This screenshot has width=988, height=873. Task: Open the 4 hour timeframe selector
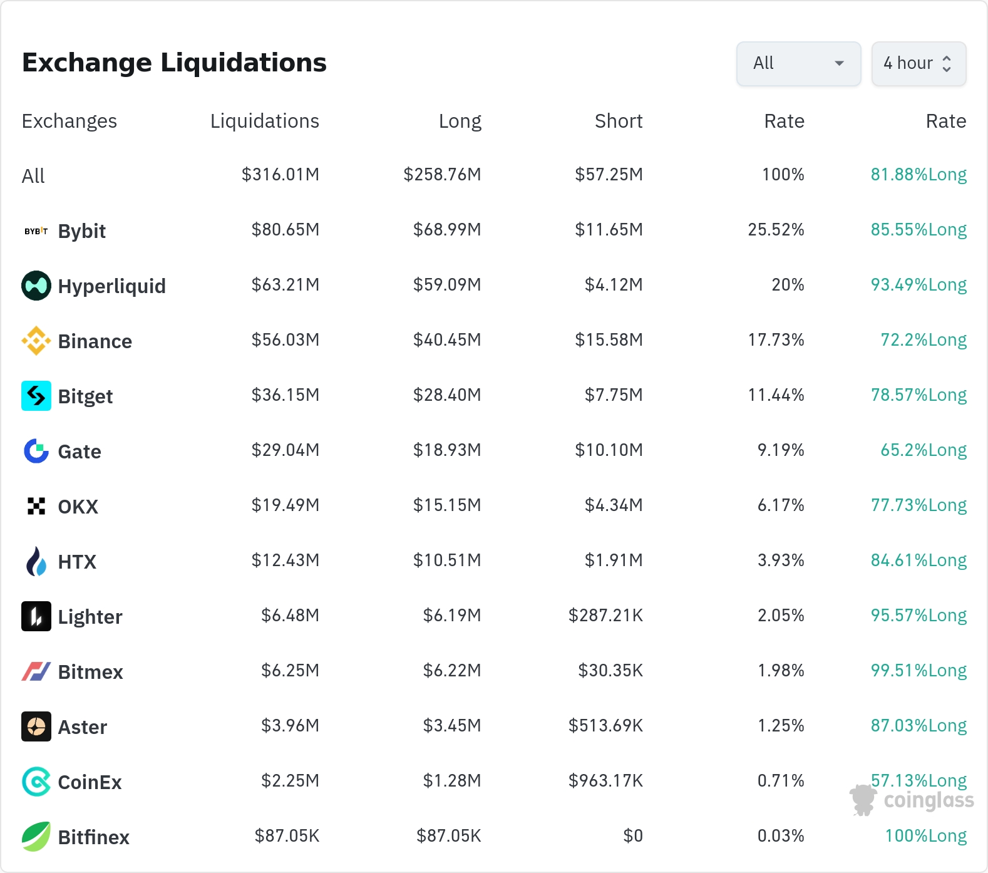click(x=919, y=63)
